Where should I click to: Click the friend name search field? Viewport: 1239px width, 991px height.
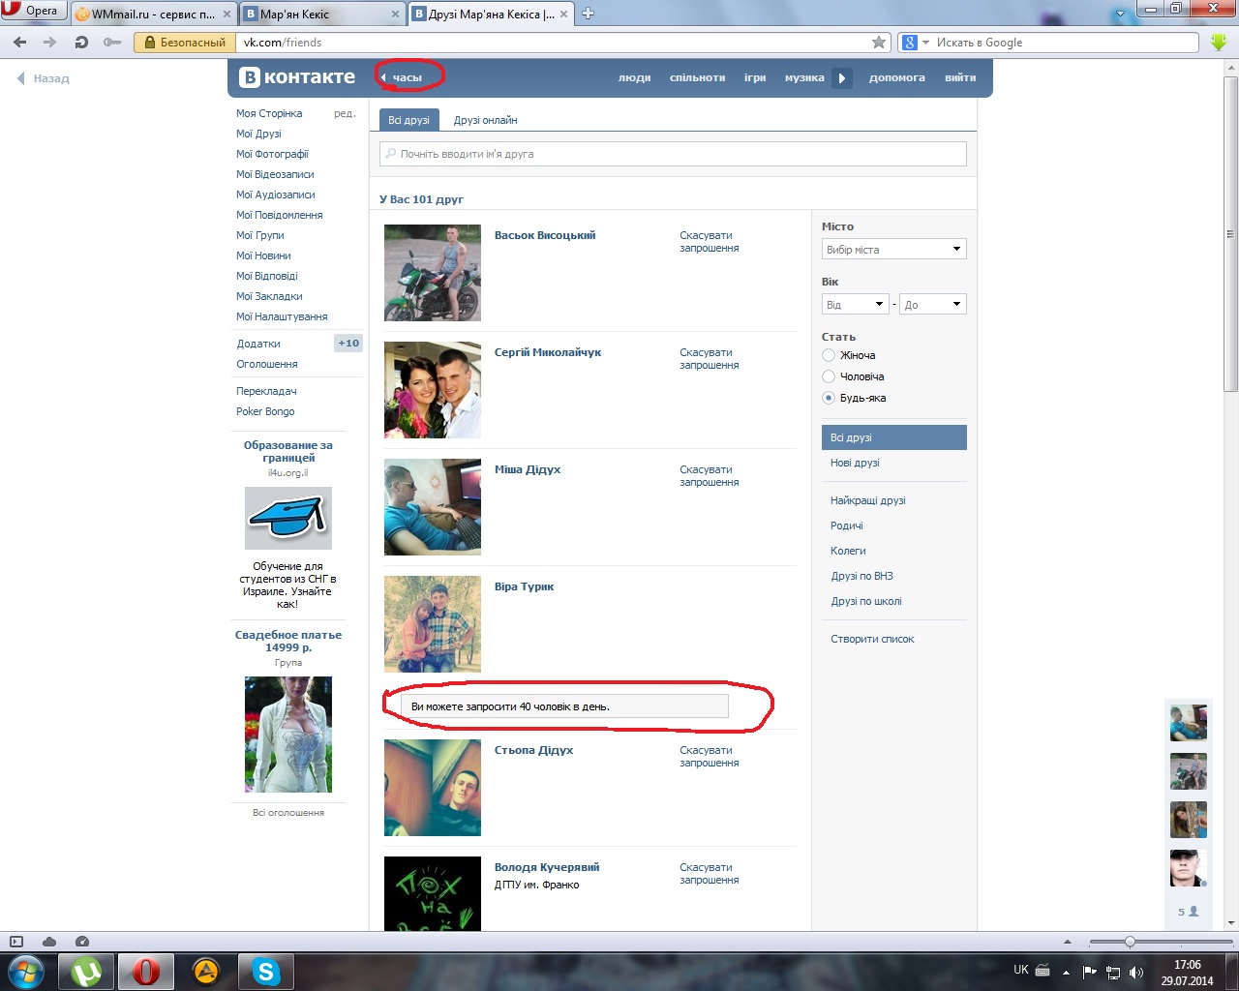point(673,154)
